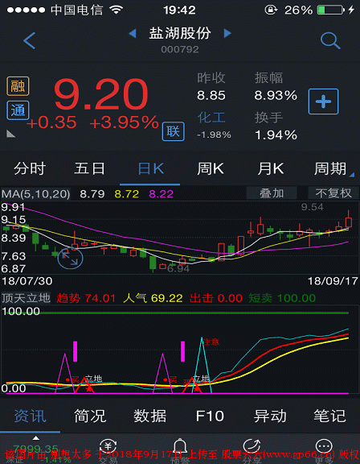Tap the 融 margin trading badge
The width and height of the screenshot is (360, 464).
tap(18, 86)
